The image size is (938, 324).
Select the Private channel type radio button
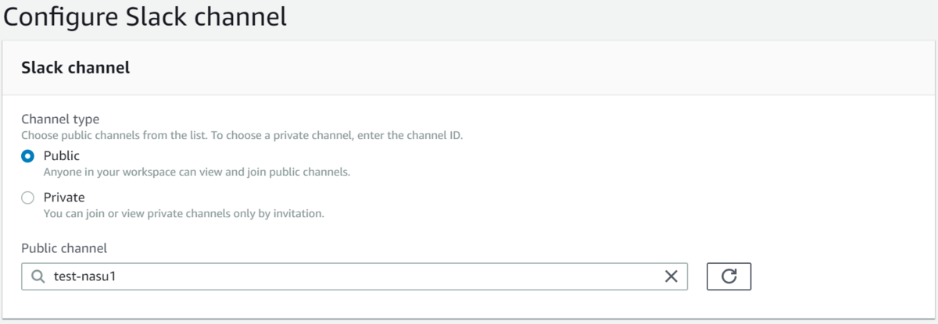(28, 198)
